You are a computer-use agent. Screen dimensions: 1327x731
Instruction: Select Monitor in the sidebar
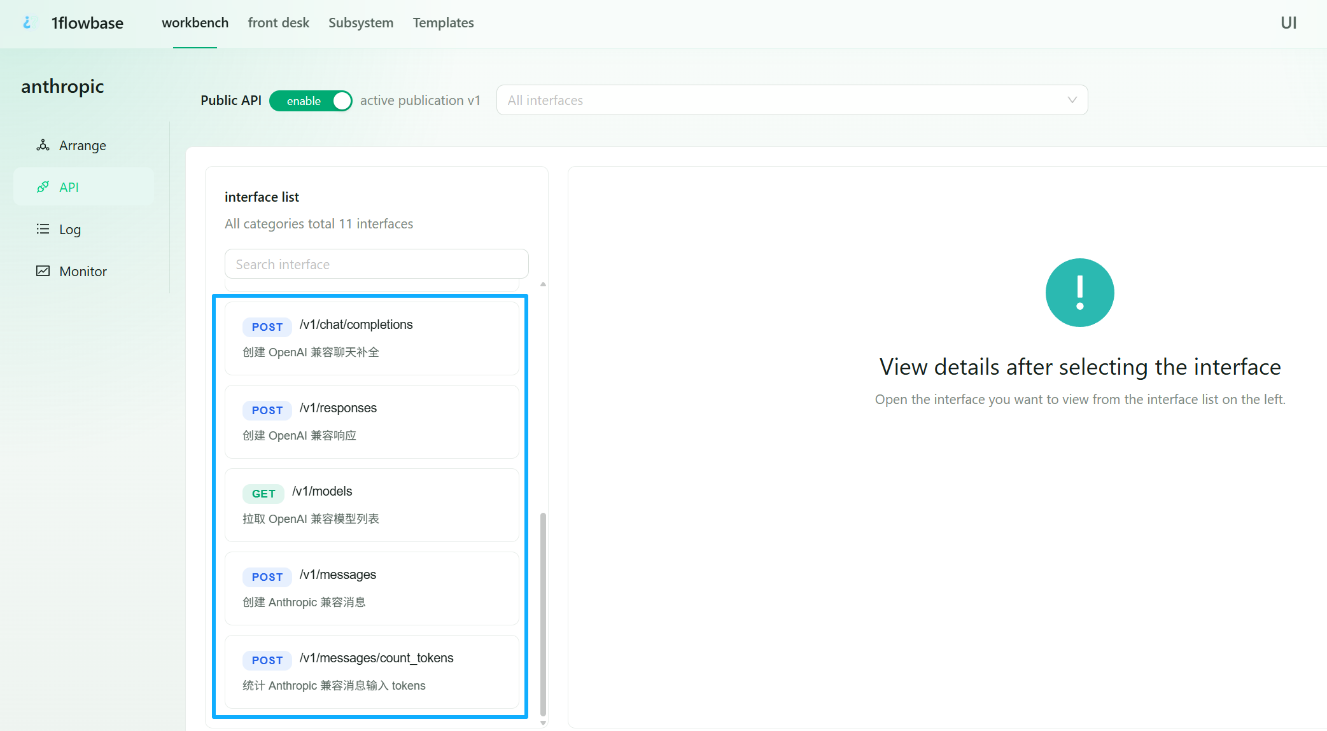click(83, 271)
